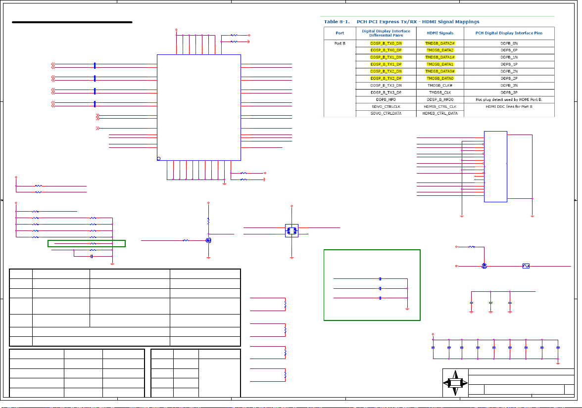The height and width of the screenshot is (408, 582).
Task: Click highlighted cell DDSP_B_TX1_DN
Action: (x=386, y=57)
